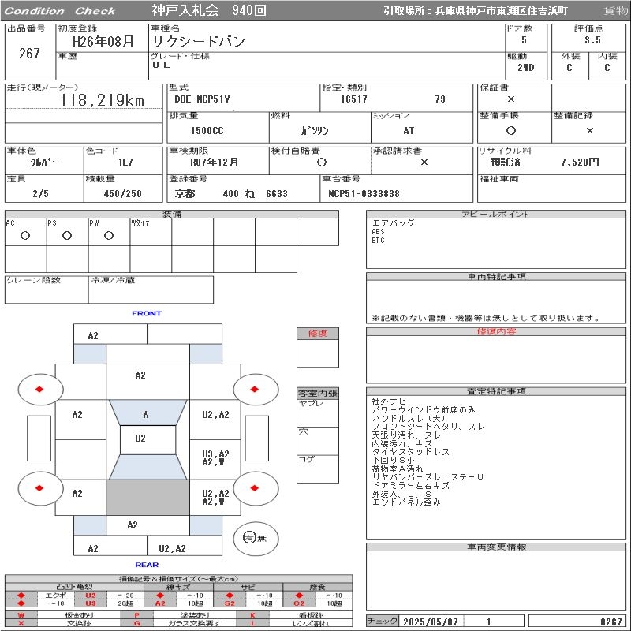The image size is (631, 631).
Task: Click the front-left wheel diamond marker
Action: pos(39,389)
